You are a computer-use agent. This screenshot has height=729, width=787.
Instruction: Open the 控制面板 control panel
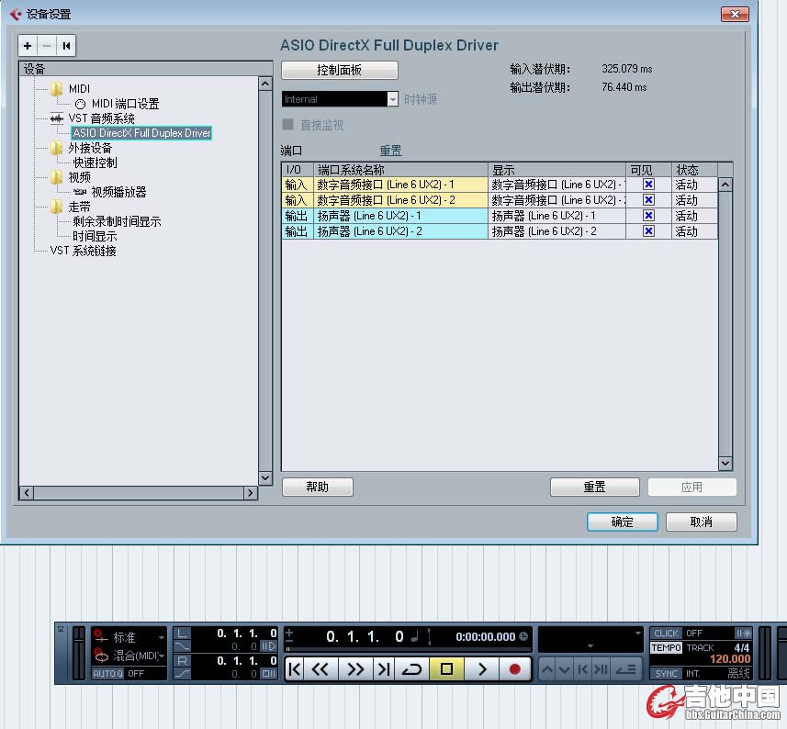339,71
